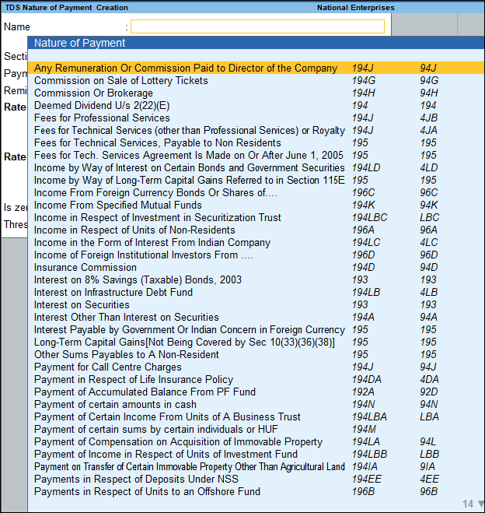Image resolution: width=485 pixels, height=513 pixels.
Task: Click the Name input field
Action: point(257,26)
